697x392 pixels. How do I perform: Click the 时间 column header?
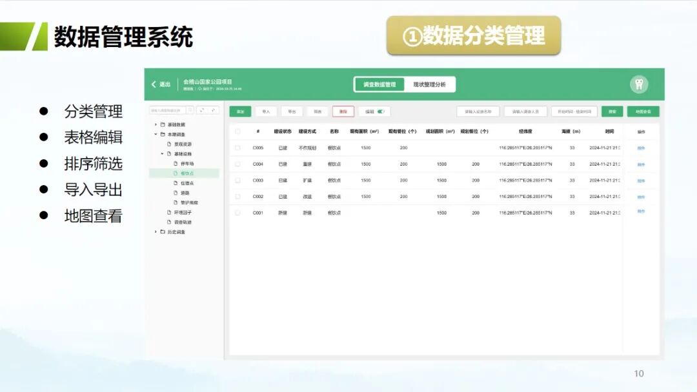pos(609,132)
